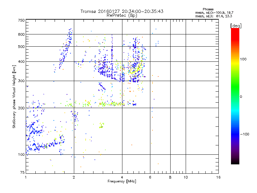Click the colorbar tick label '0'

click(x=241, y=97)
